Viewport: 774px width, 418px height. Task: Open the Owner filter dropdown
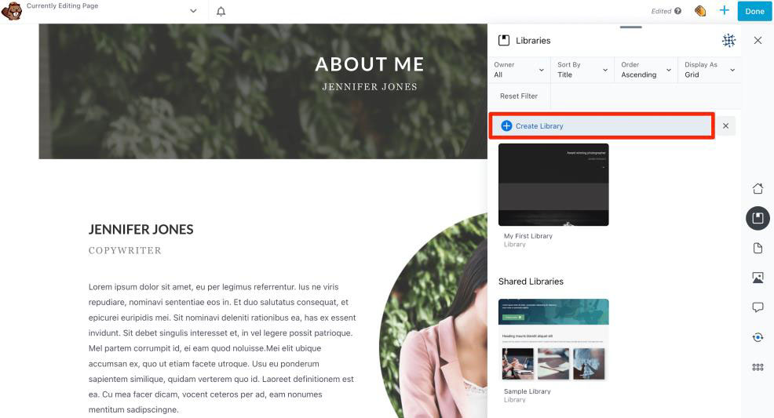click(x=519, y=70)
